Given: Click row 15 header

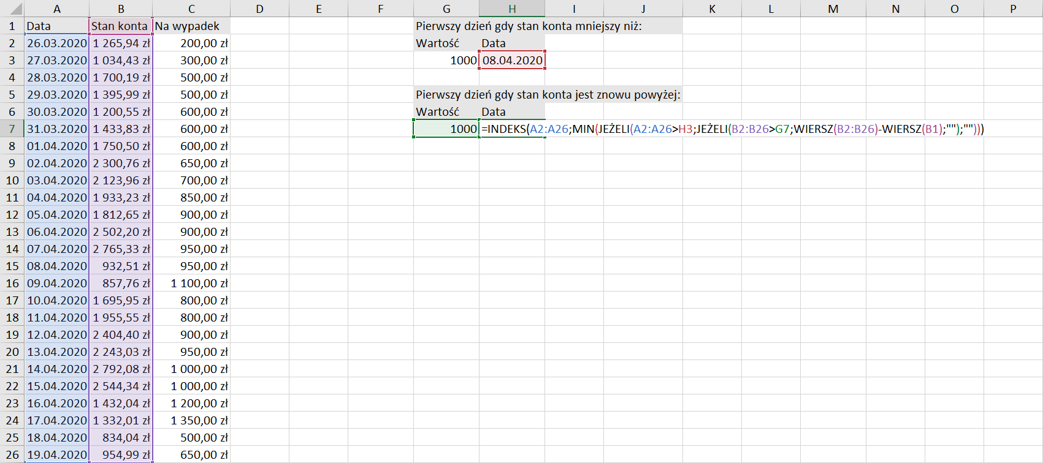Looking at the screenshot, I should 12,266.
